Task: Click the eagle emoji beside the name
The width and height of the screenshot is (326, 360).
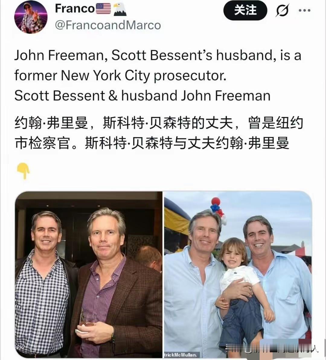Action: coord(120,9)
